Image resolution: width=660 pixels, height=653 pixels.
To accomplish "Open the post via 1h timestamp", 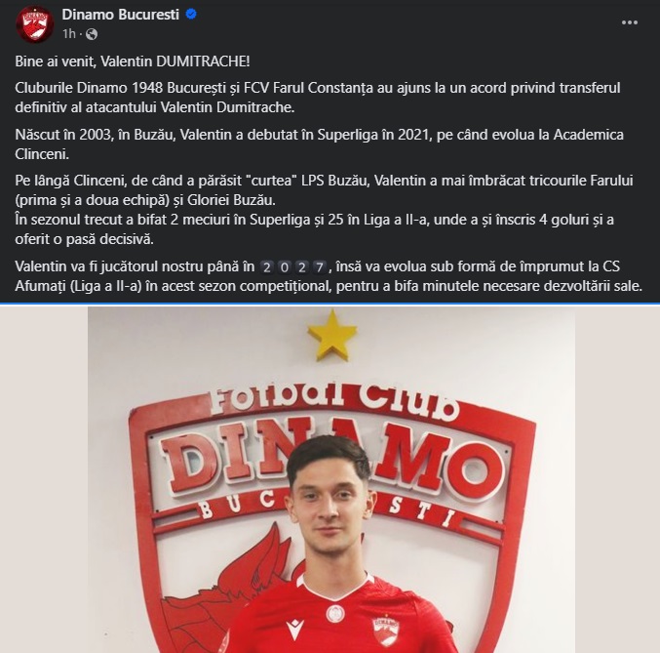I will [x=68, y=34].
